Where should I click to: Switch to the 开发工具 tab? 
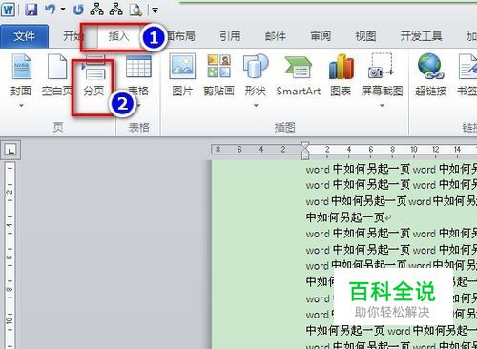click(x=421, y=36)
